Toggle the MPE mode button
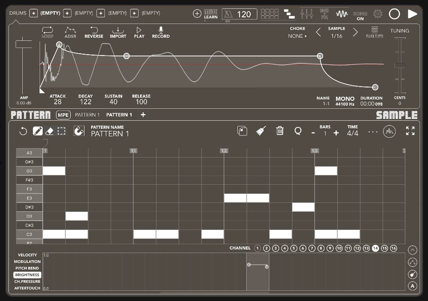Viewport: 428px width, 301px height. (x=63, y=115)
